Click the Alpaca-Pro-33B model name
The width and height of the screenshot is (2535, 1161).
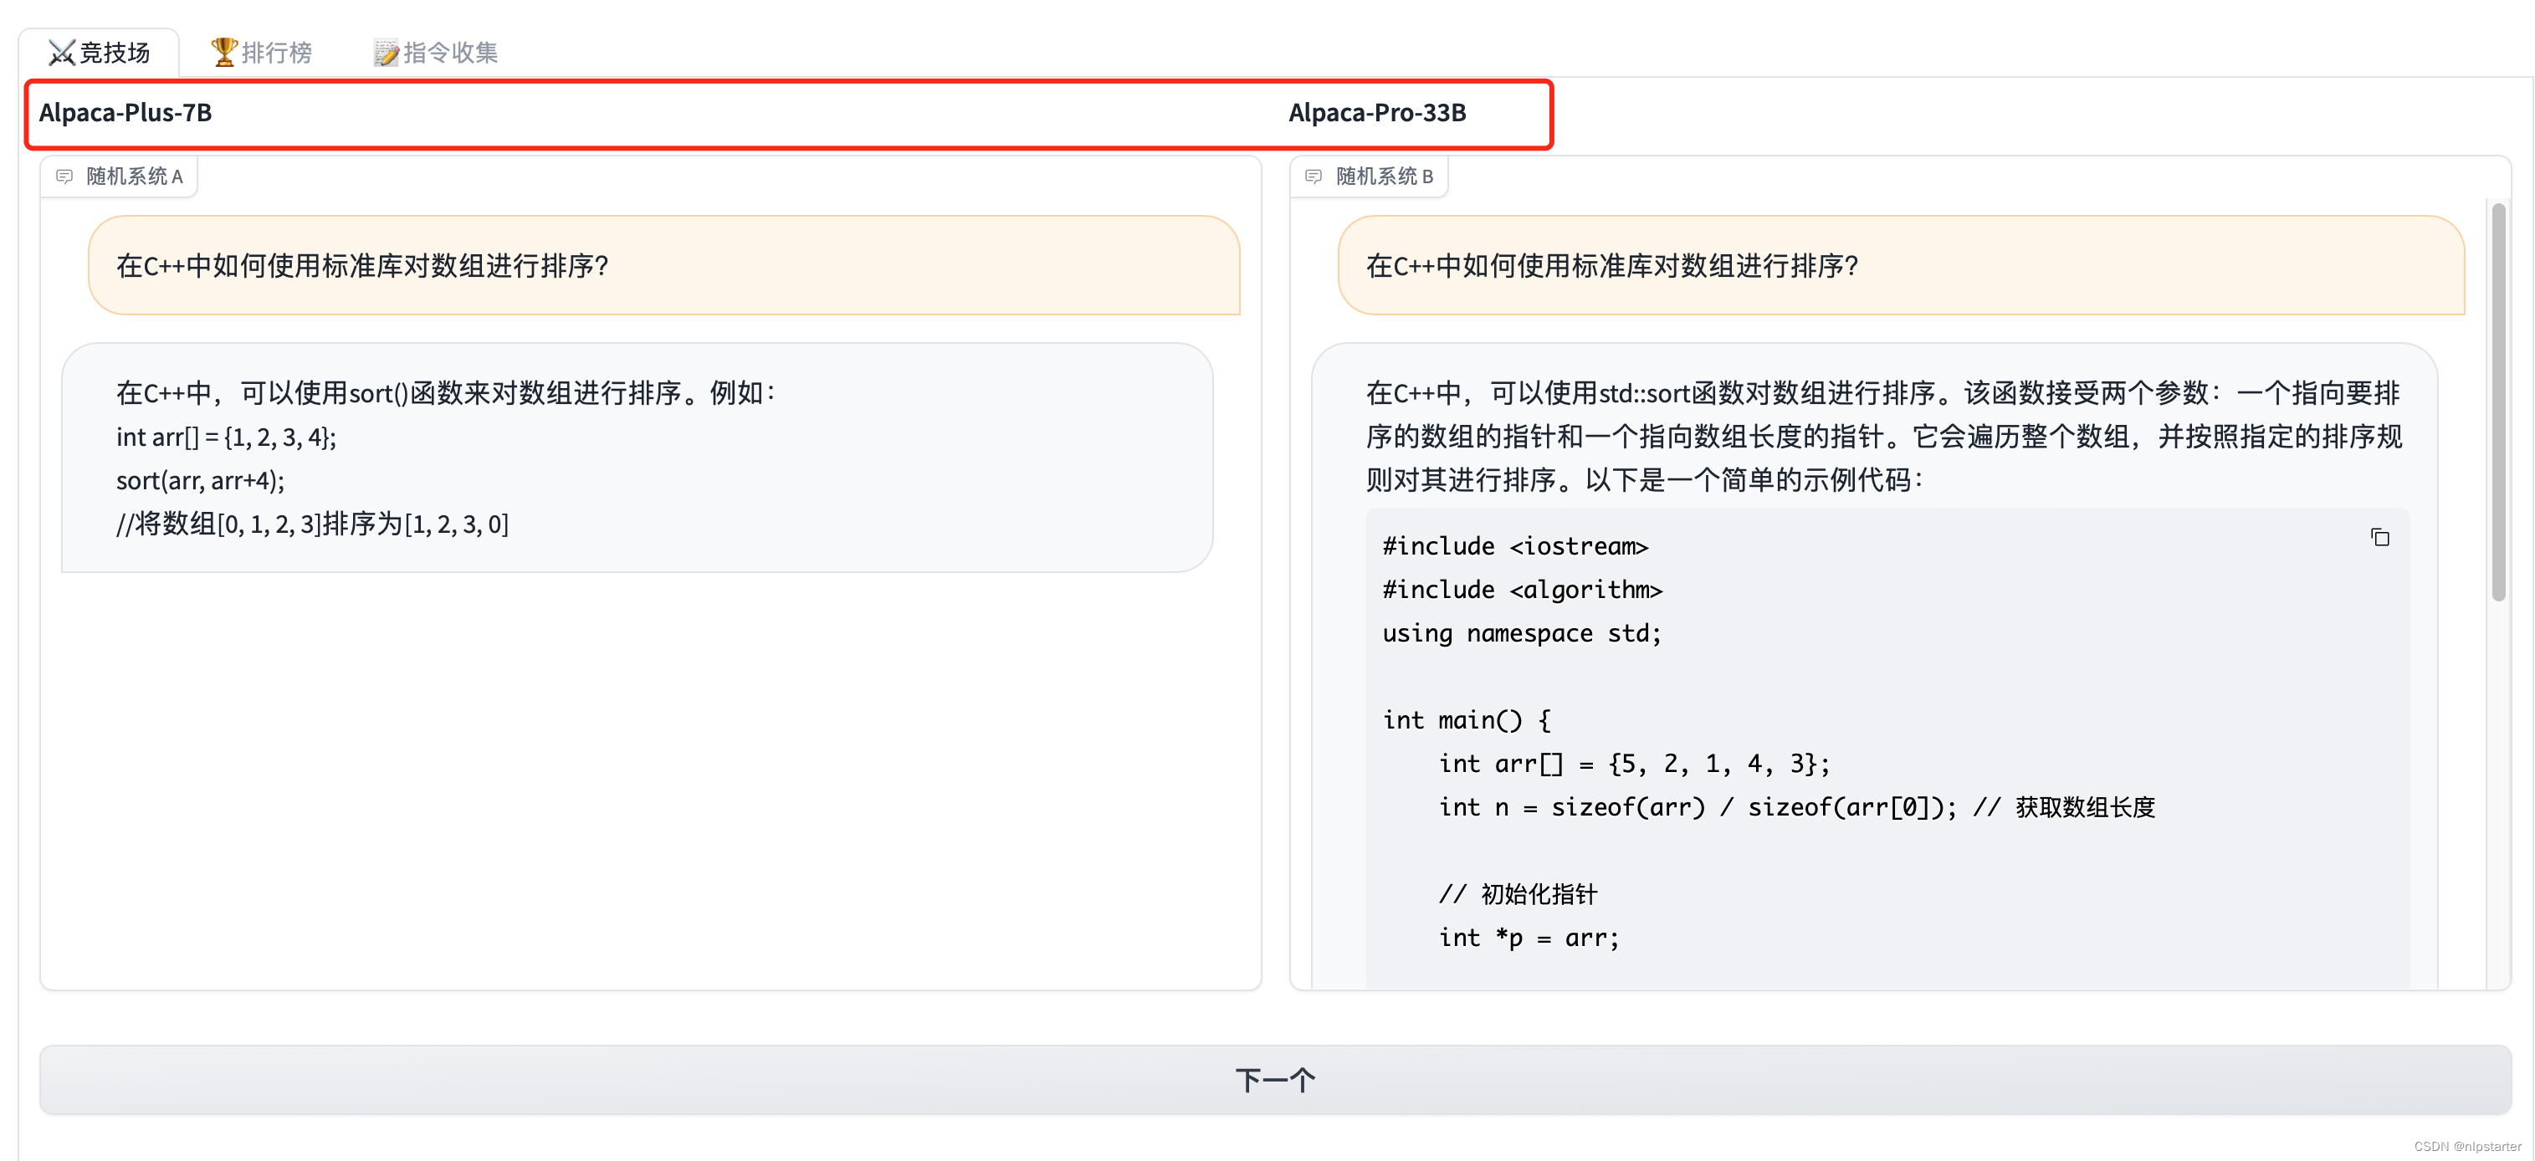coord(1377,113)
